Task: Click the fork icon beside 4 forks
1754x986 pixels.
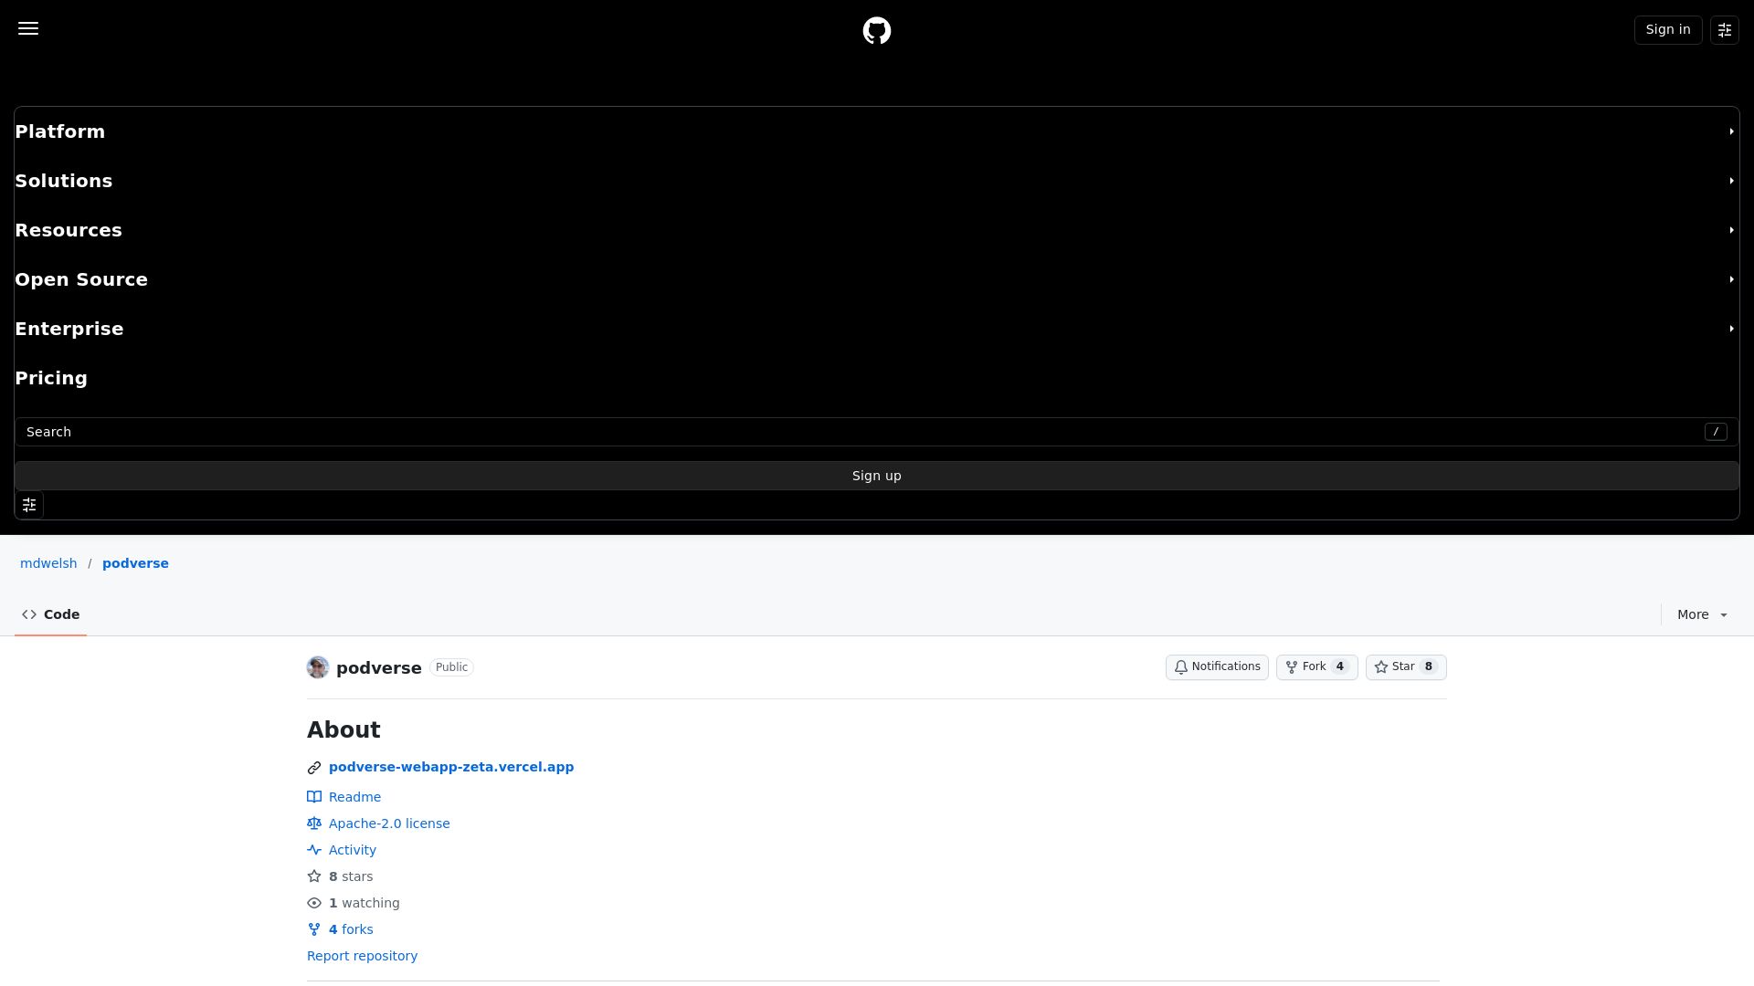Action: click(314, 929)
